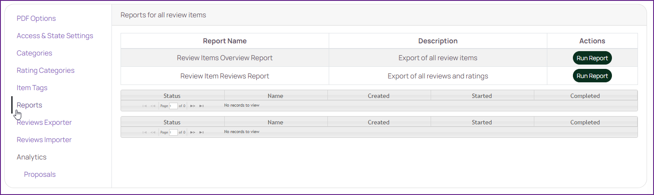The width and height of the screenshot is (654, 195).
Task: Open PDF Options in the sidebar
Action: (x=36, y=18)
